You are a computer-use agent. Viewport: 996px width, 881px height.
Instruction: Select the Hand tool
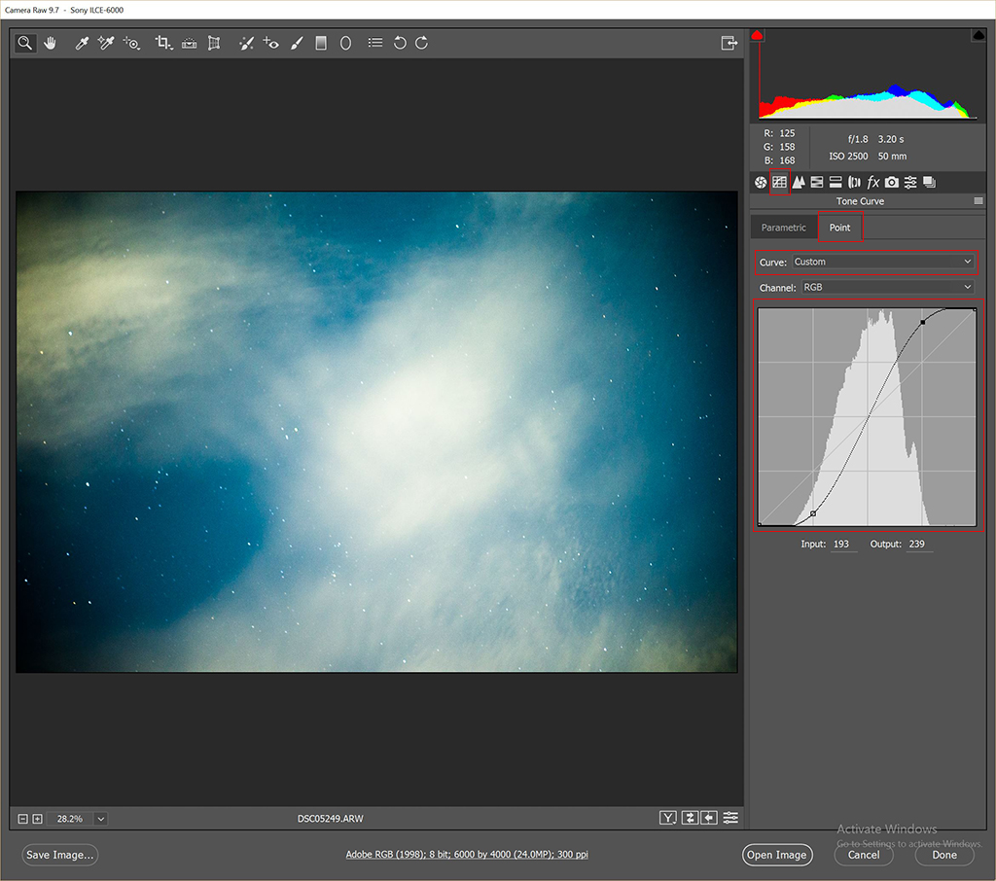tap(49, 44)
